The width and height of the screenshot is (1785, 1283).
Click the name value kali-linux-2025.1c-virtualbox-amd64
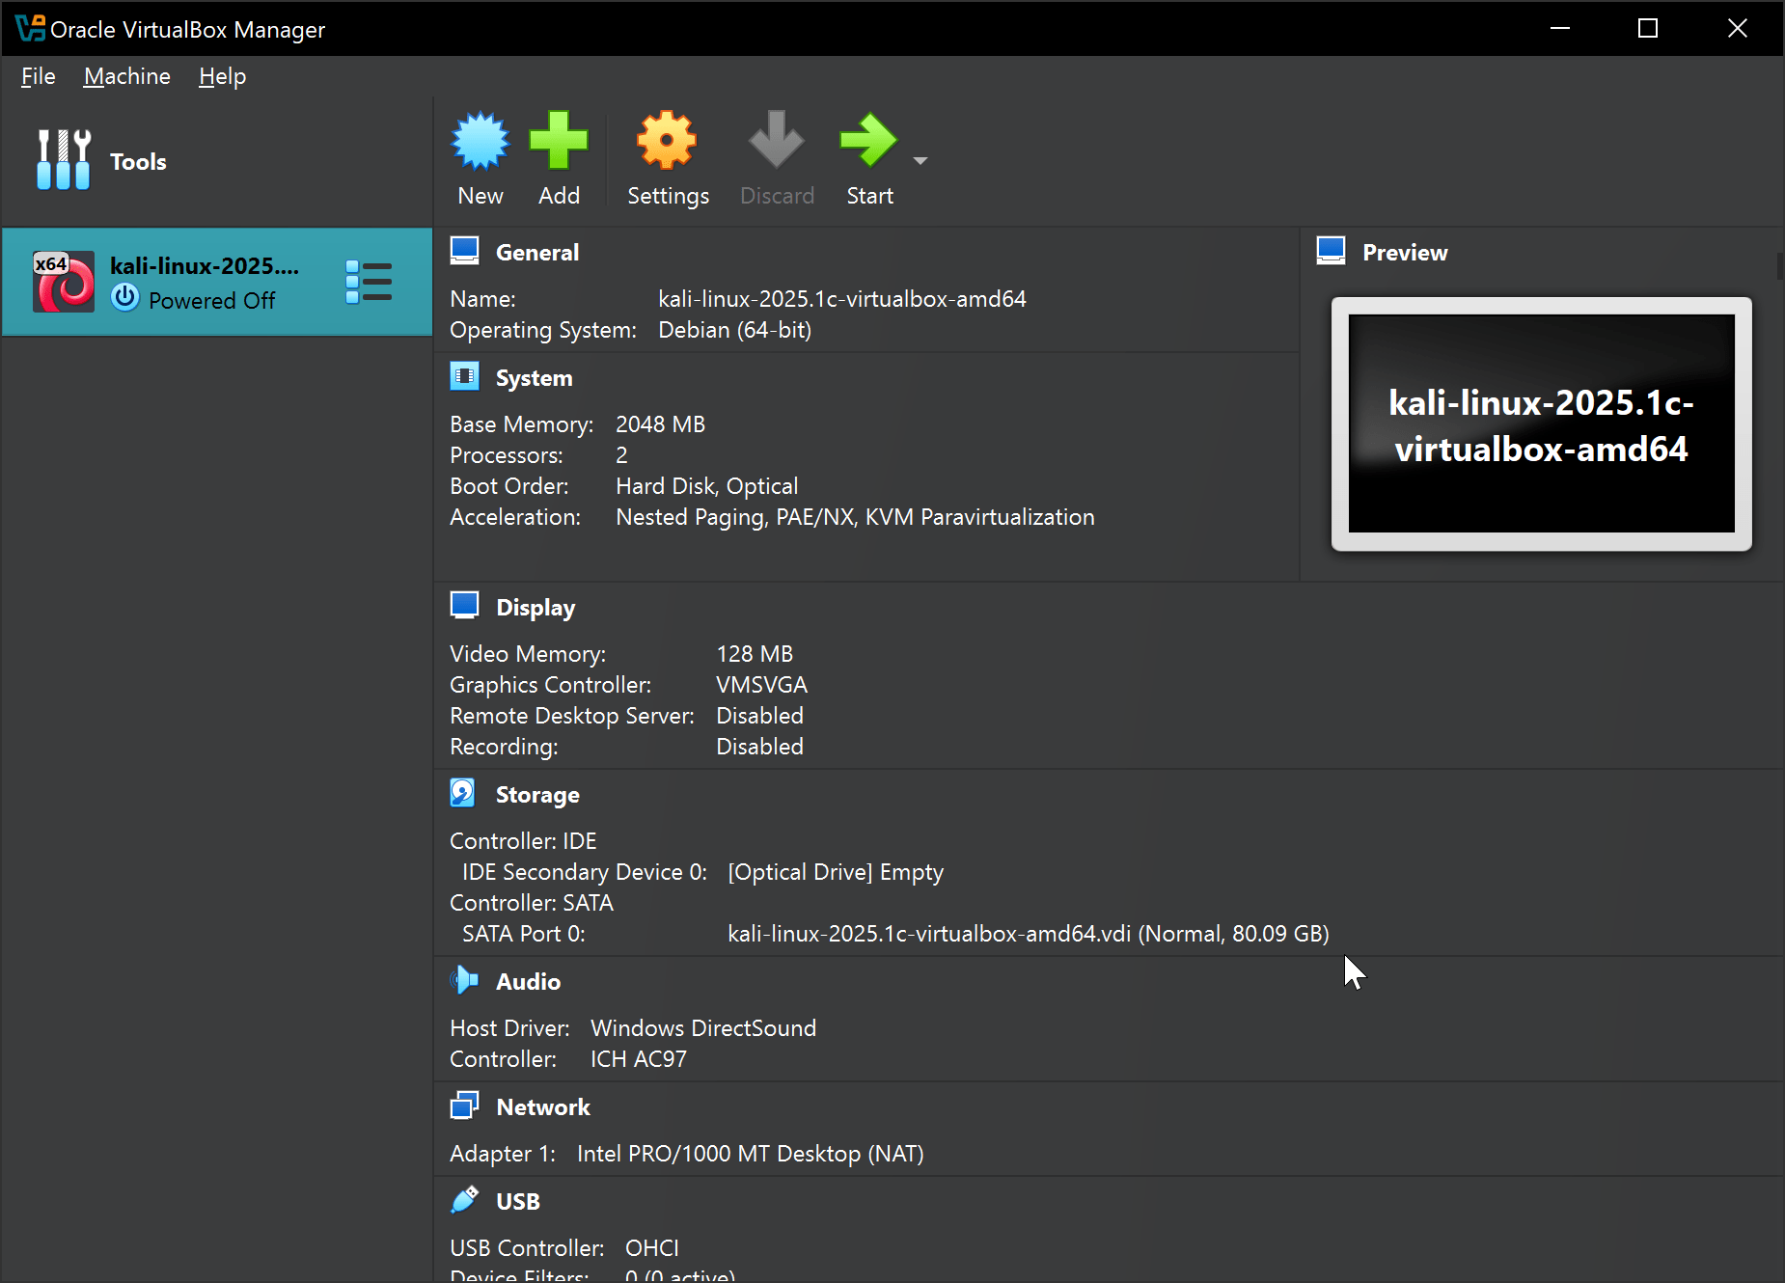click(x=842, y=299)
